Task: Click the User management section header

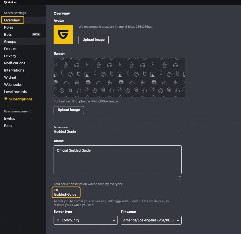Action: [x=17, y=111]
